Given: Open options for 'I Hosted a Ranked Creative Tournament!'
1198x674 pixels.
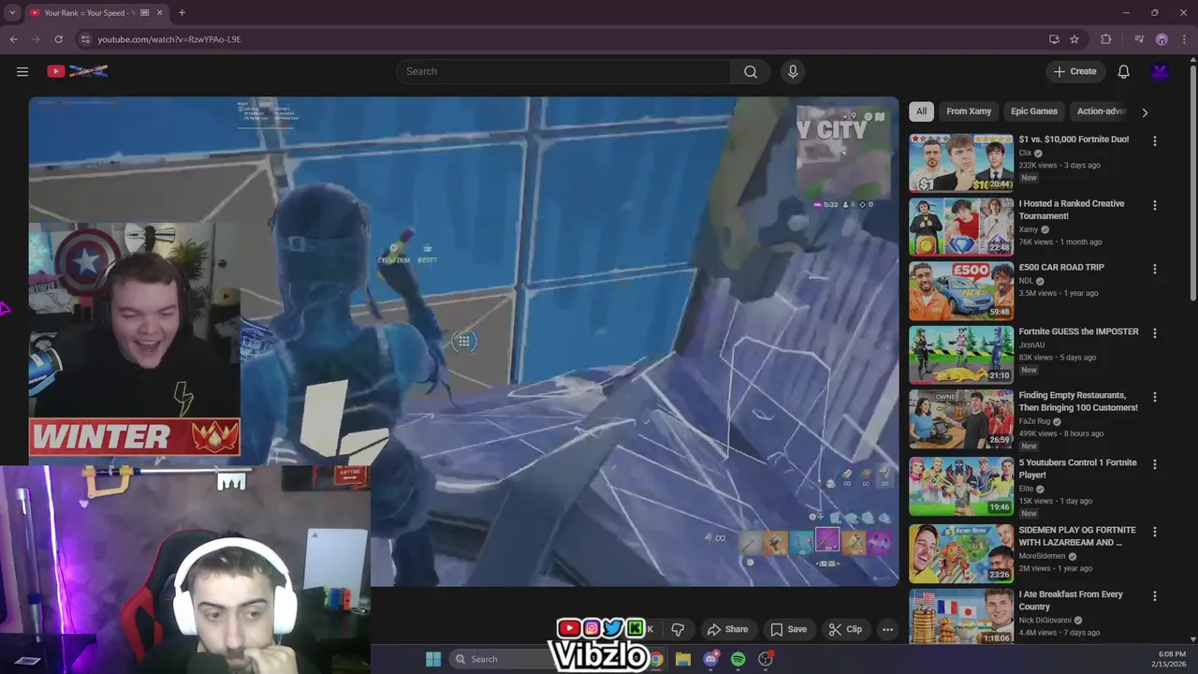Looking at the screenshot, I should coord(1154,205).
